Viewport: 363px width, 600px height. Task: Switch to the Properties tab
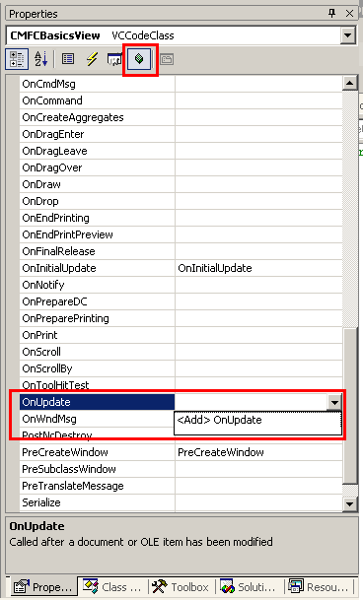tap(43, 586)
